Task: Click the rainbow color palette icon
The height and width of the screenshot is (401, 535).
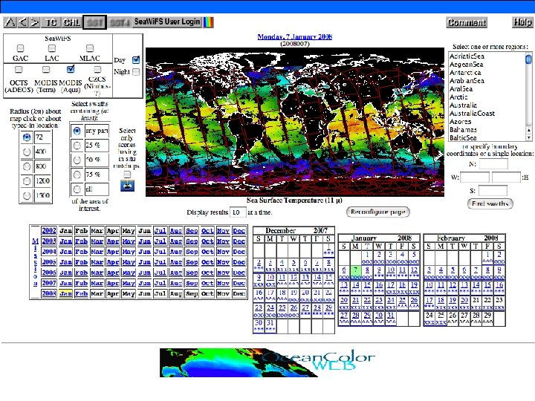Action: [x=210, y=22]
